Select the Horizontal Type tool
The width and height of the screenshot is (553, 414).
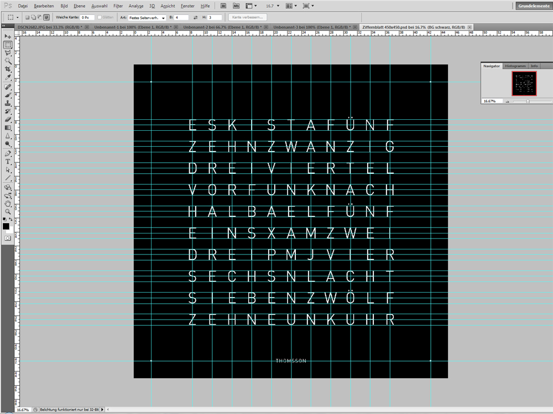[8, 162]
